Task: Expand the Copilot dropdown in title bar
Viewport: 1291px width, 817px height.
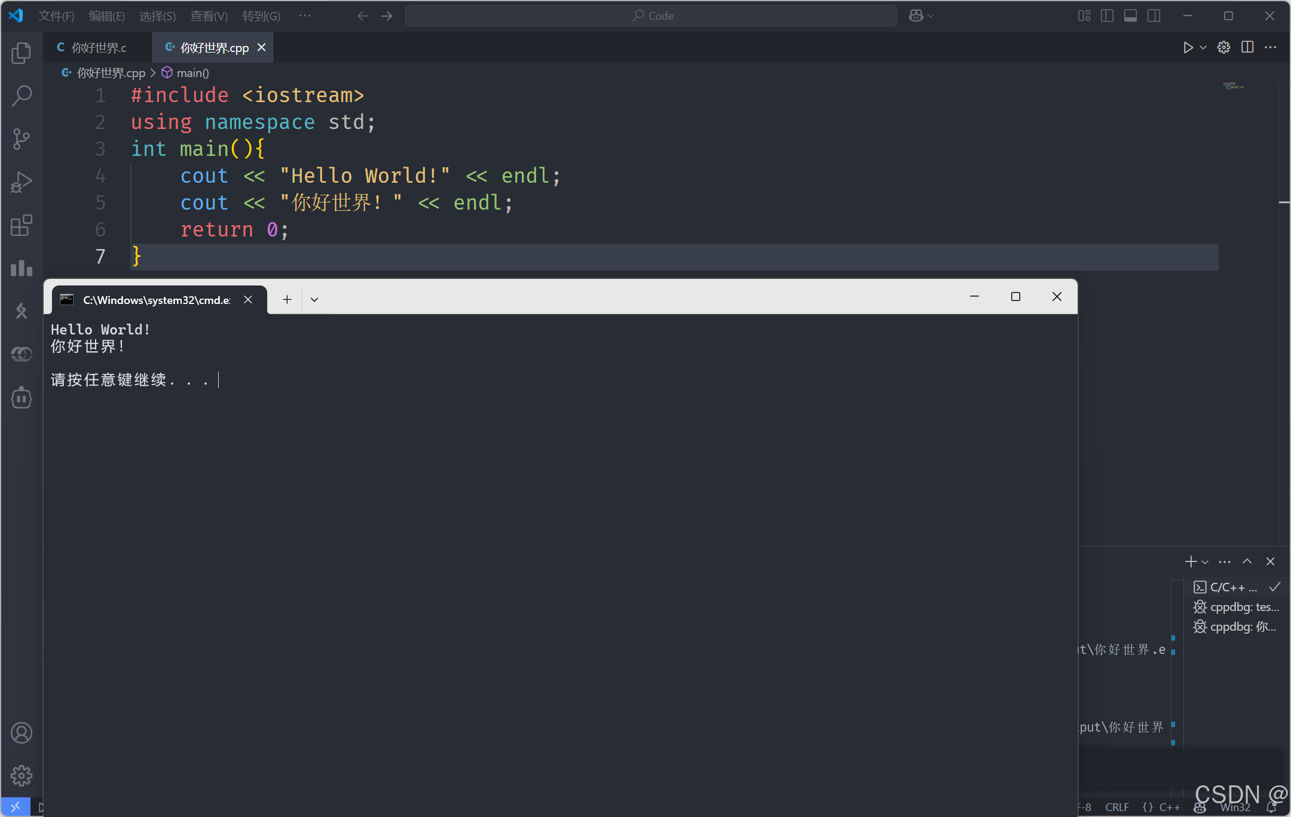Action: 930,16
